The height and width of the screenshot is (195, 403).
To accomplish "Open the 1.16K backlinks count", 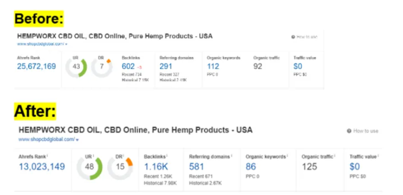I will point(156,167).
